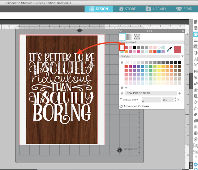Expand Advanced Options in Fill panel
The width and height of the screenshot is (198, 170).
(135, 106)
